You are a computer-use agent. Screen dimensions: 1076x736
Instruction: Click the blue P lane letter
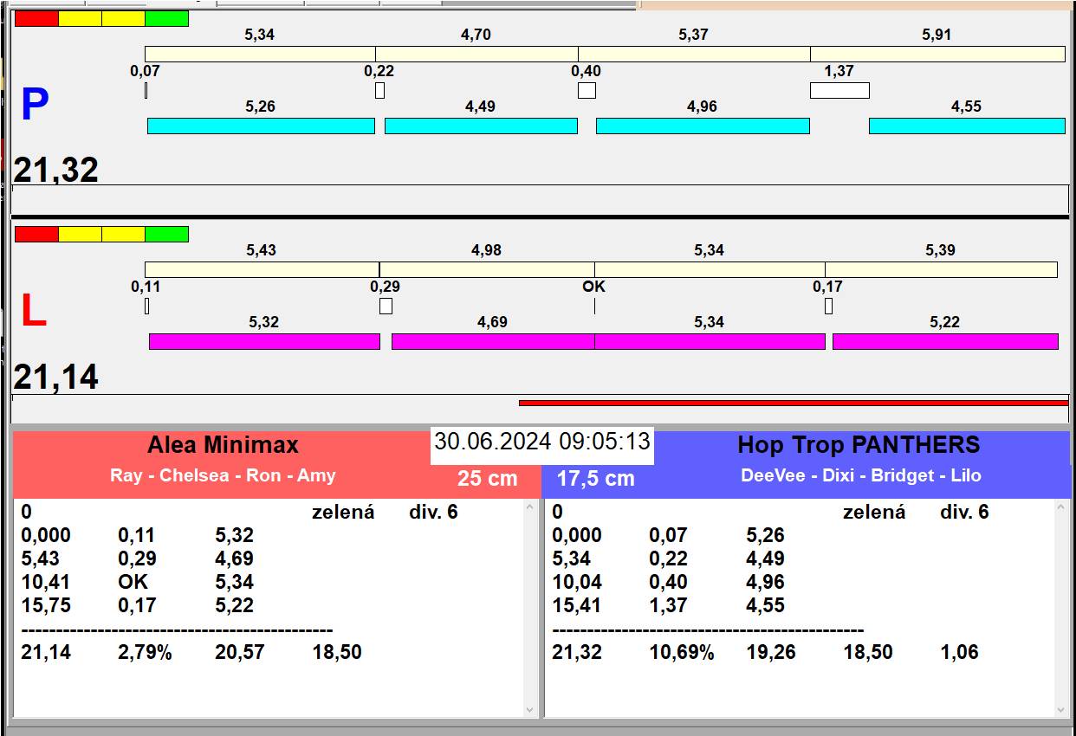coord(35,106)
